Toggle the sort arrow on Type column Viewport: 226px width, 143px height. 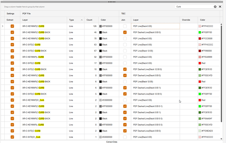pyautogui.click(x=82, y=20)
